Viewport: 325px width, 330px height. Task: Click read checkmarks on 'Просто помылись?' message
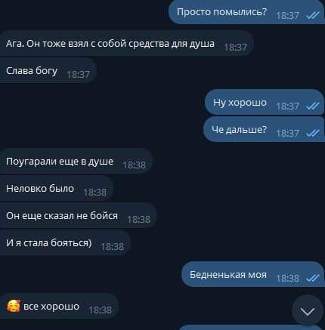click(x=313, y=16)
